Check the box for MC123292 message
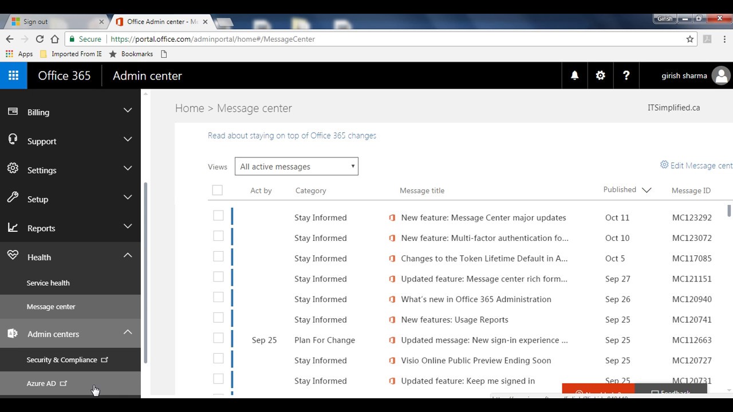Viewport: 733px width, 412px height. (x=218, y=215)
